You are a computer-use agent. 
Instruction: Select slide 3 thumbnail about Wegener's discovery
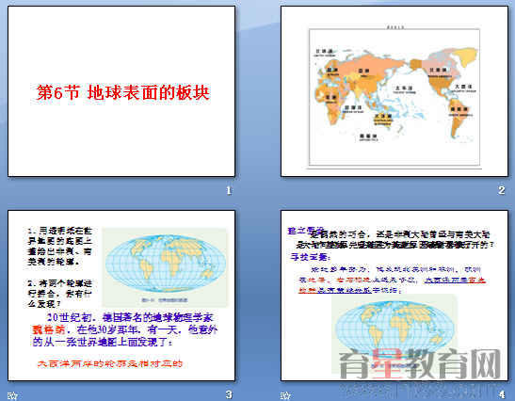point(121,296)
